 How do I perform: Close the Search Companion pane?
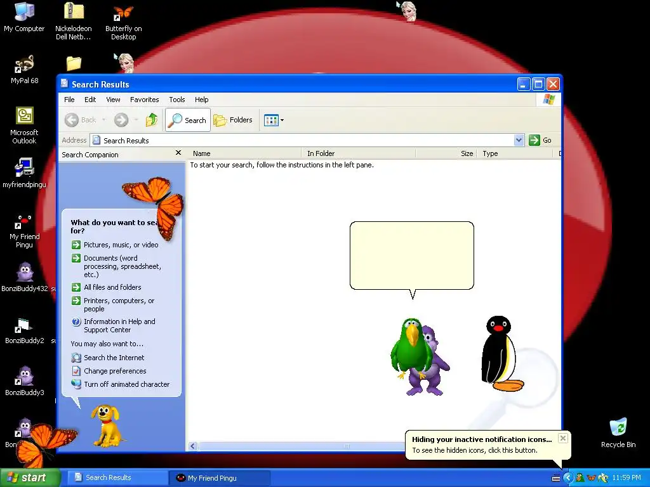click(178, 153)
